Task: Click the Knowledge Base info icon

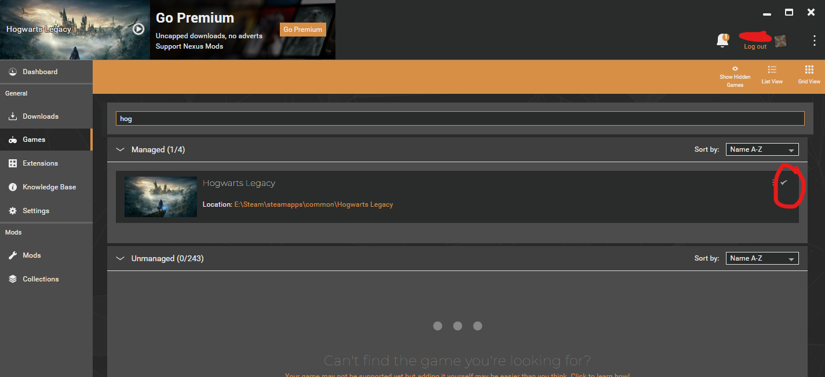Action: [13, 187]
